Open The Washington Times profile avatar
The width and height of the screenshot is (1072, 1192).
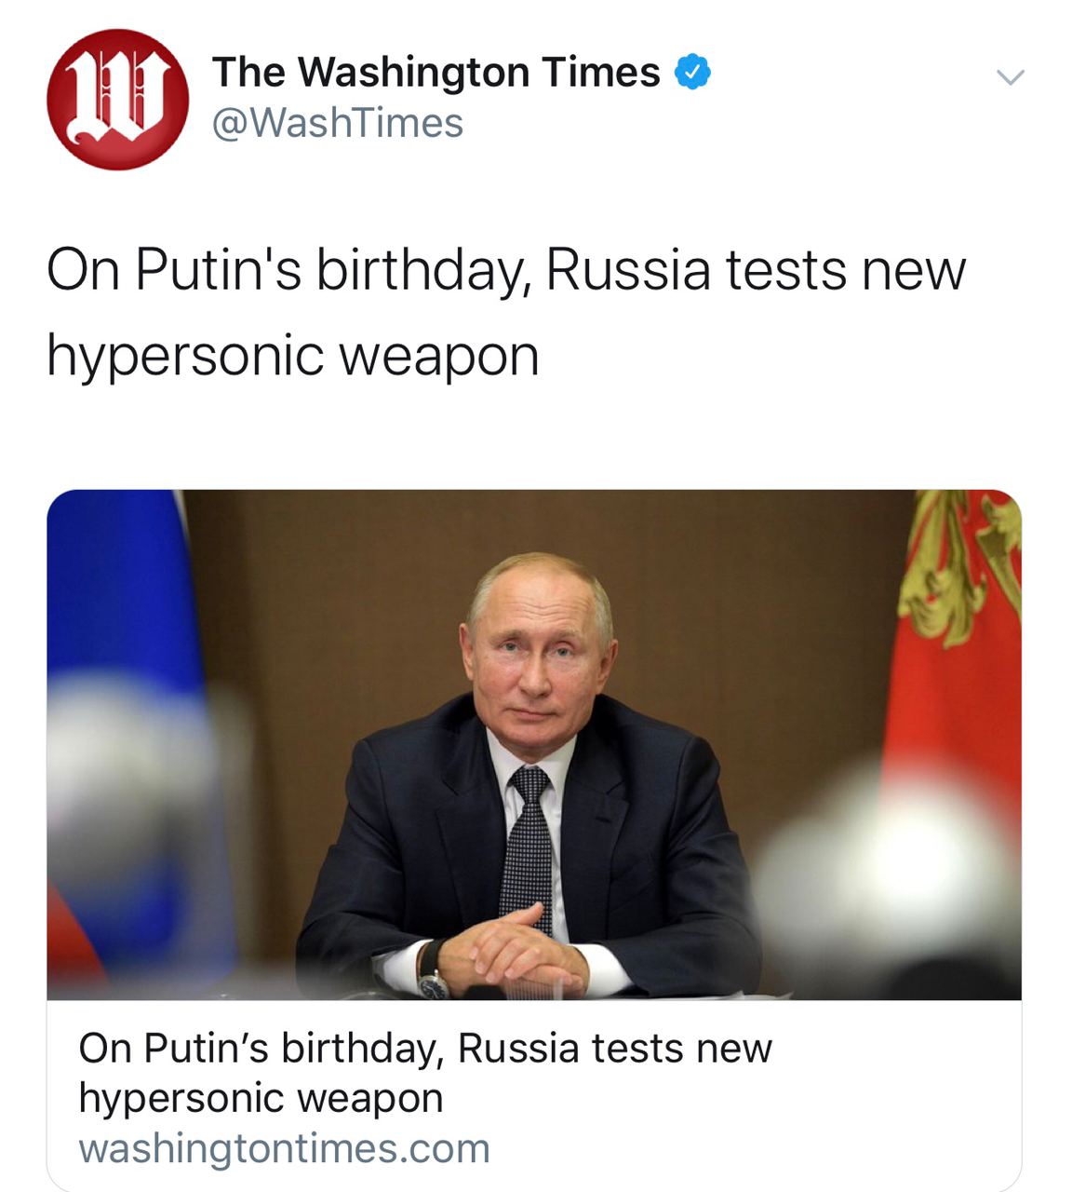118,100
